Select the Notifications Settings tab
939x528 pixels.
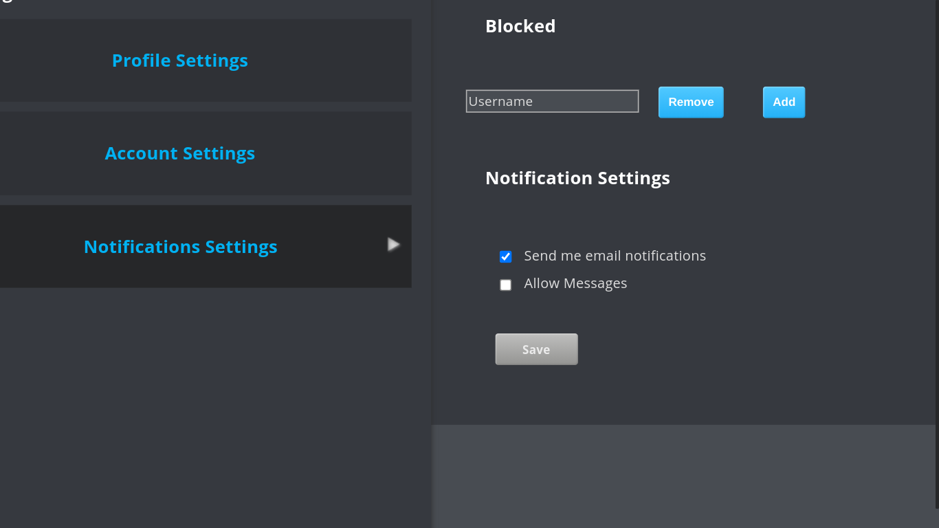(x=180, y=246)
